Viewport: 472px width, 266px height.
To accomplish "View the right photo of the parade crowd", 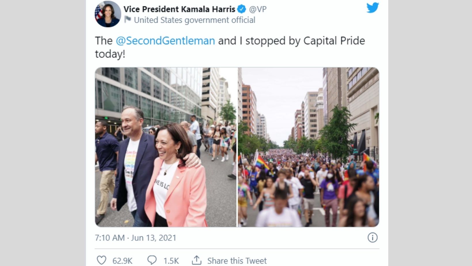I will 309,147.
